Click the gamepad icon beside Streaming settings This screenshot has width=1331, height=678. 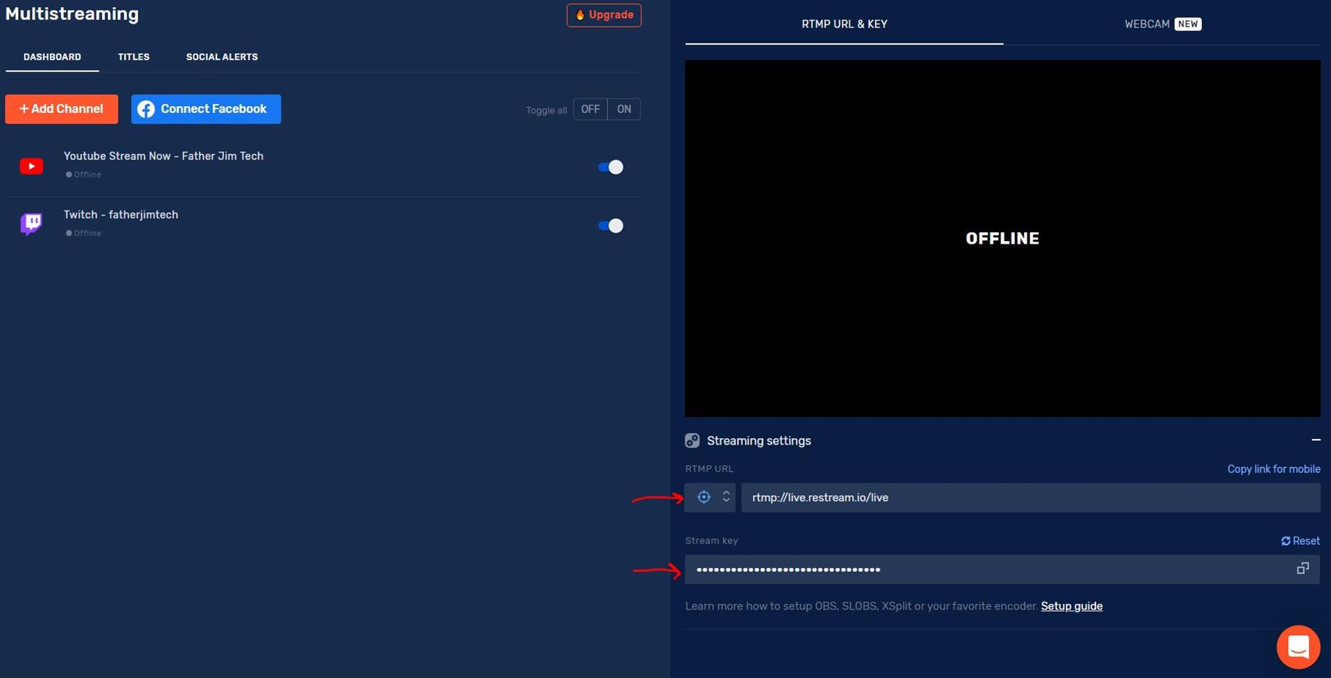click(692, 440)
